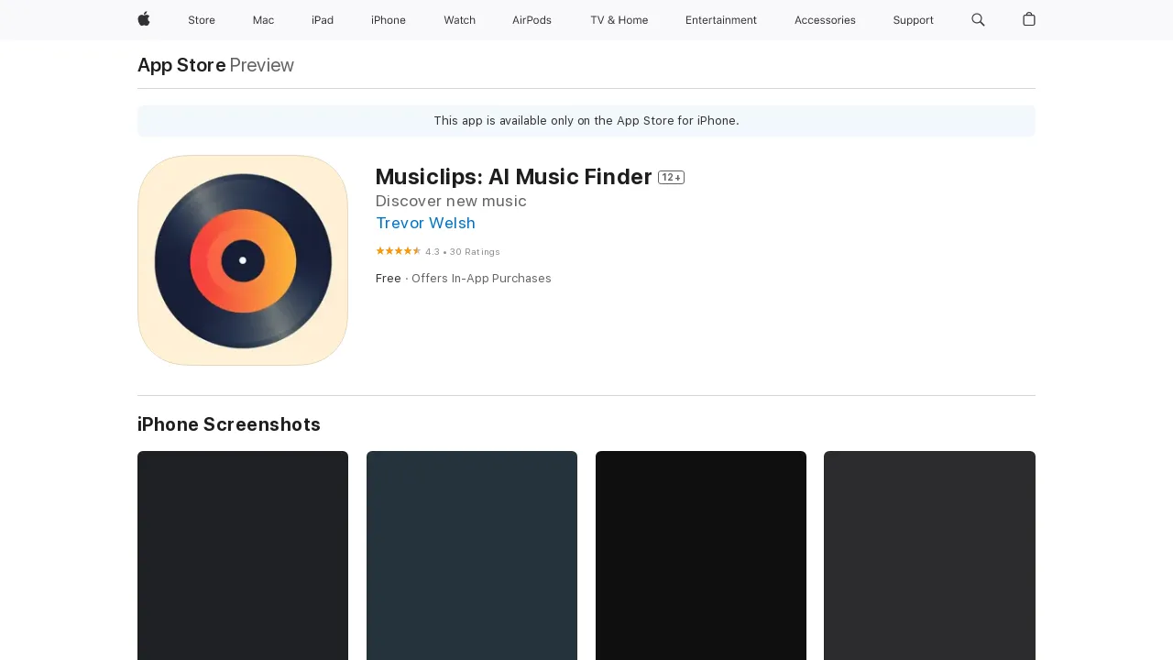Open the Support menu
Image resolution: width=1173 pixels, height=660 pixels.
pyautogui.click(x=913, y=20)
